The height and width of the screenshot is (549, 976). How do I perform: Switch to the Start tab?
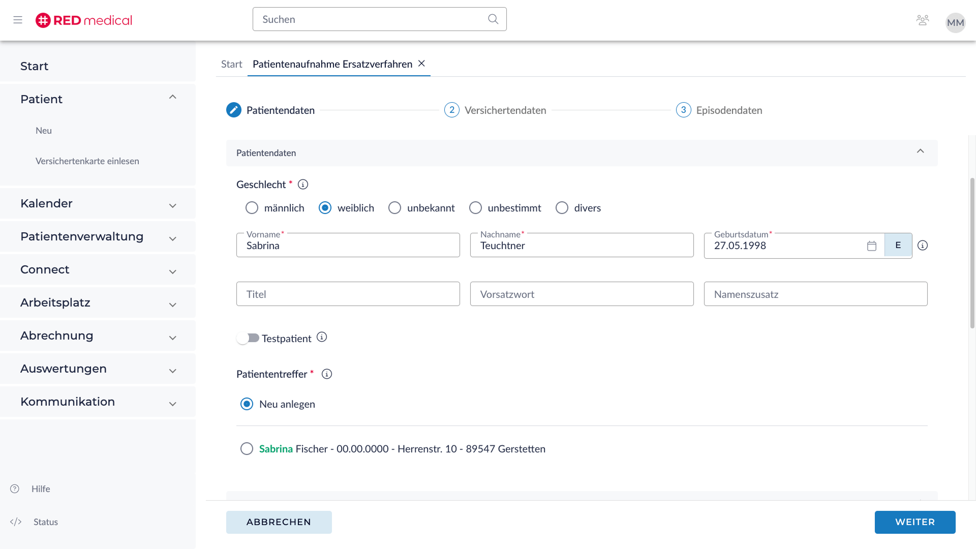(231, 64)
